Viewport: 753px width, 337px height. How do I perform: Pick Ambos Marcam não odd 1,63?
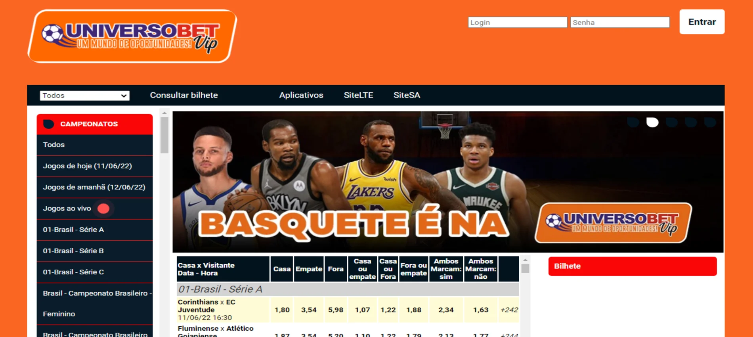pos(481,310)
